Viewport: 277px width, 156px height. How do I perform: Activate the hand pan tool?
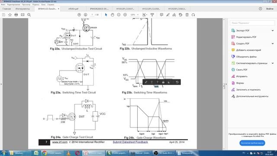pos(113,15)
